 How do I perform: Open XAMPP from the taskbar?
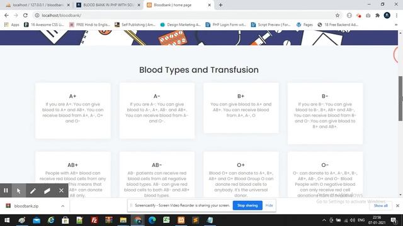click(181, 220)
